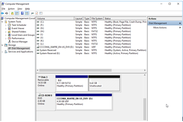Expand the Performance branch
This screenshot has width=183, height=122.
(6, 38)
